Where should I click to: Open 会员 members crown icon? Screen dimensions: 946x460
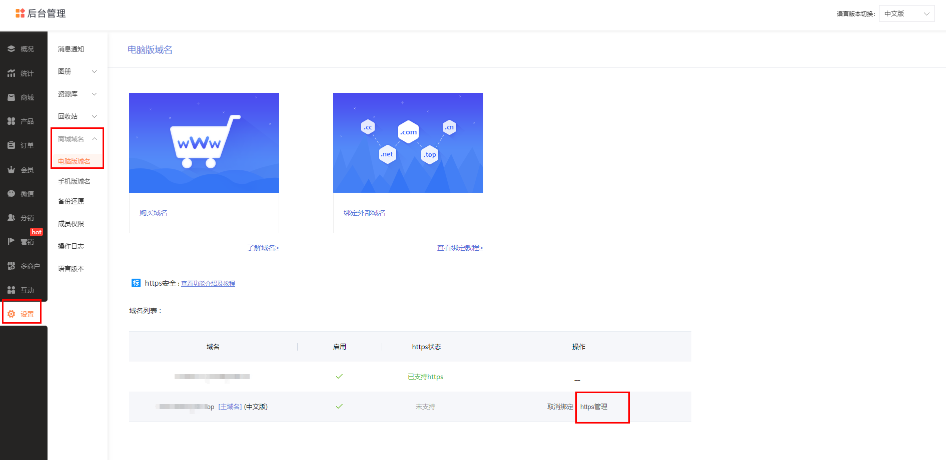click(x=11, y=170)
